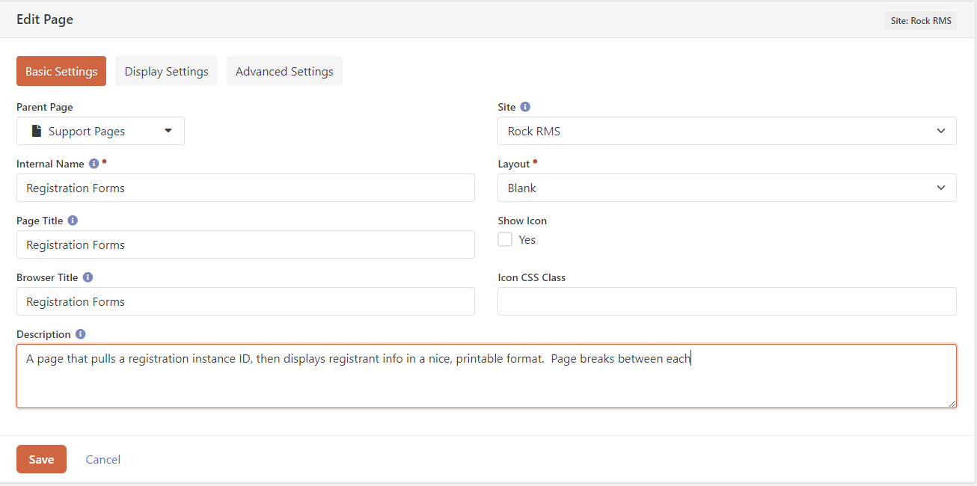The height and width of the screenshot is (486, 977).
Task: Click the Internal Name info icon
Action: point(94,163)
